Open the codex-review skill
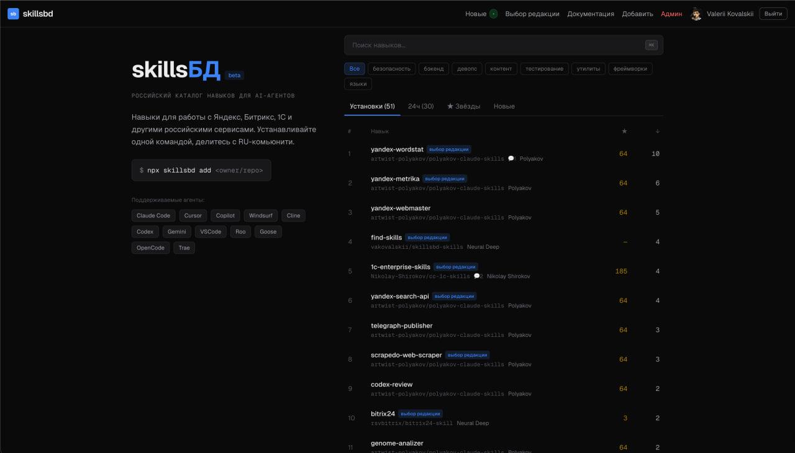 pyautogui.click(x=392, y=384)
